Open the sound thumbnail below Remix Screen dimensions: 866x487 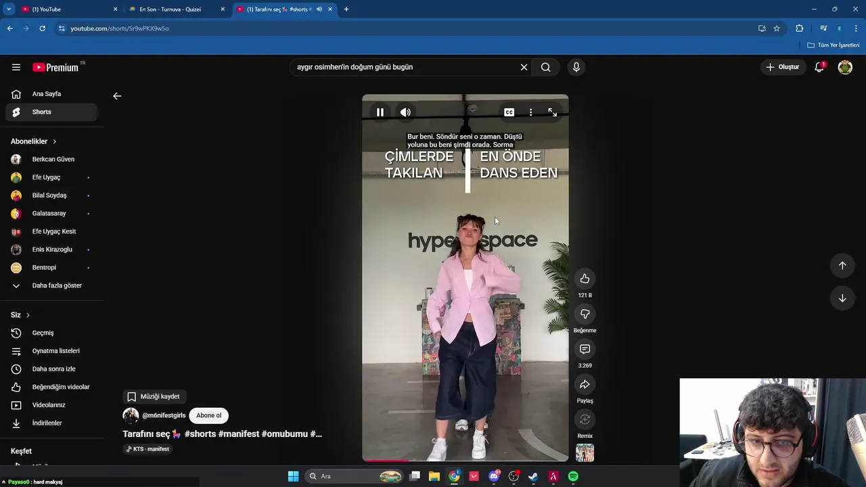coord(585,453)
